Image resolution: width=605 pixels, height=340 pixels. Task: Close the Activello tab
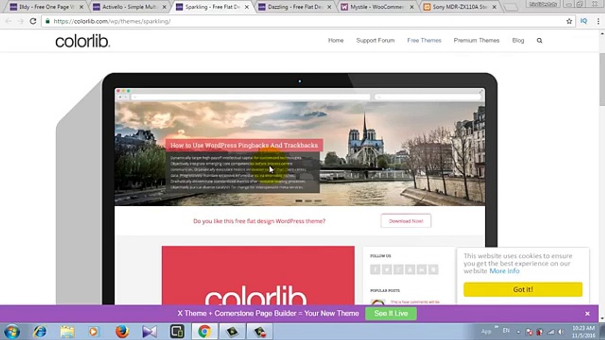pos(164,7)
